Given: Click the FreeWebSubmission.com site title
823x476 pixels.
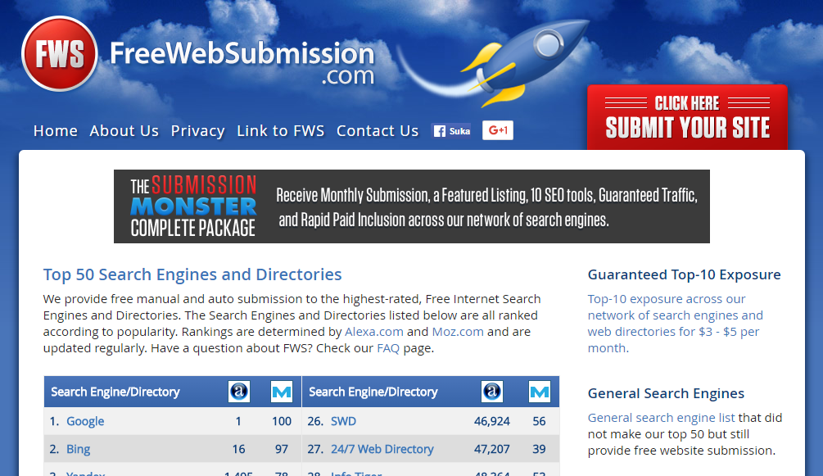Looking at the screenshot, I should click(242, 63).
